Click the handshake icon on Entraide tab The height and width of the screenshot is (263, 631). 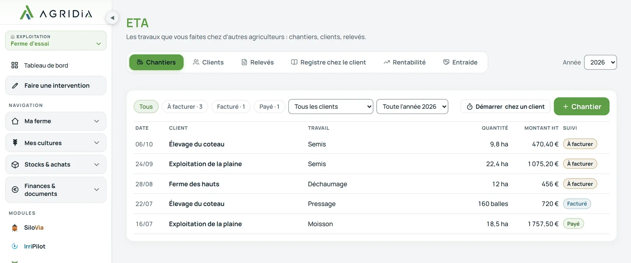pos(446,62)
